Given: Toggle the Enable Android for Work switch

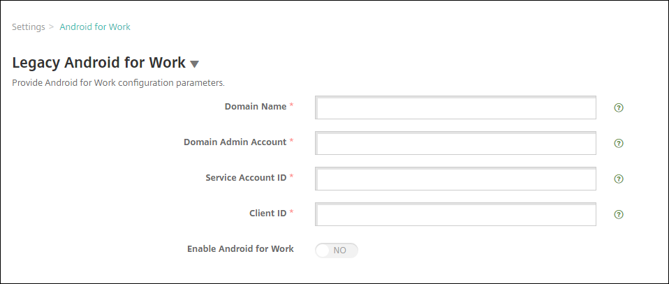Looking at the screenshot, I should [337, 250].
